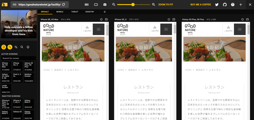Click the reservation bell button in the Galaxy S9 Plus preview
The width and height of the screenshot is (254, 120).
(x=228, y=29)
